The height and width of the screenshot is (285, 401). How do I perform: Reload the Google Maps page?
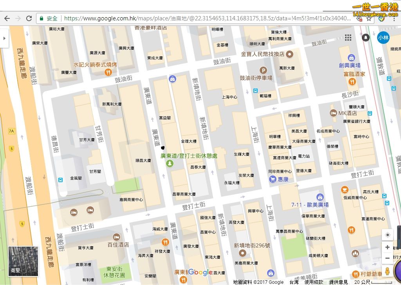pyautogui.click(x=29, y=18)
